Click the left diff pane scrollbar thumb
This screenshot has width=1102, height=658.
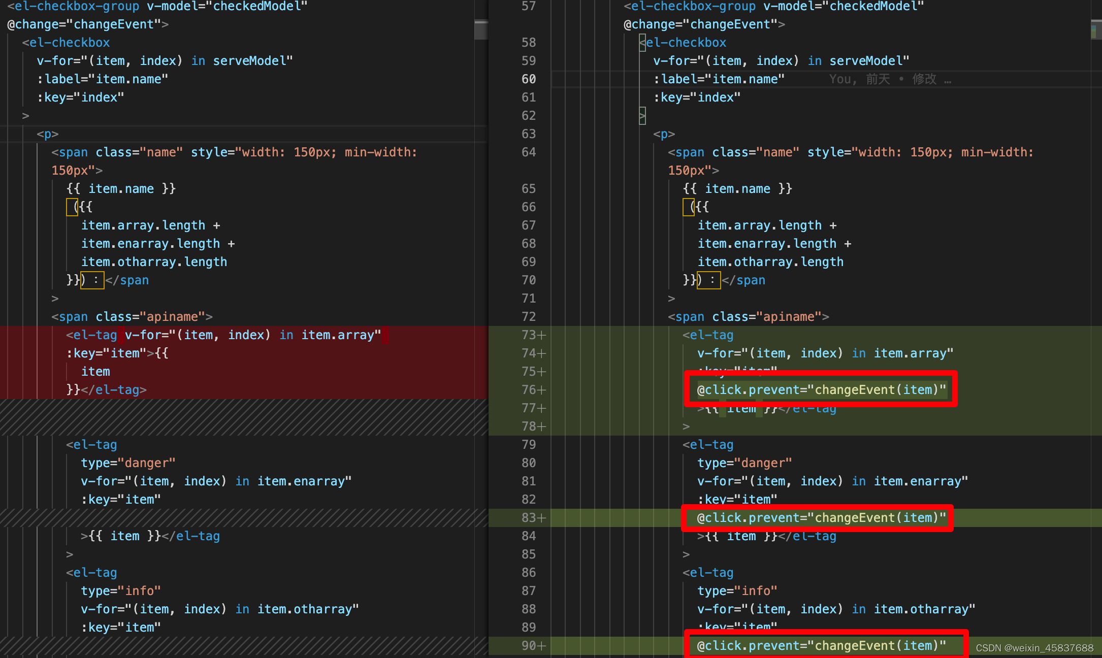[480, 29]
